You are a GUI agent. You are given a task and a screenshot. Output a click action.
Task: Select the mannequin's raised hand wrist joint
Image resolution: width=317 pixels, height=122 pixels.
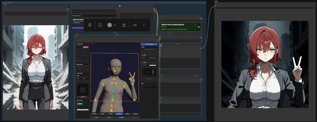(133, 84)
